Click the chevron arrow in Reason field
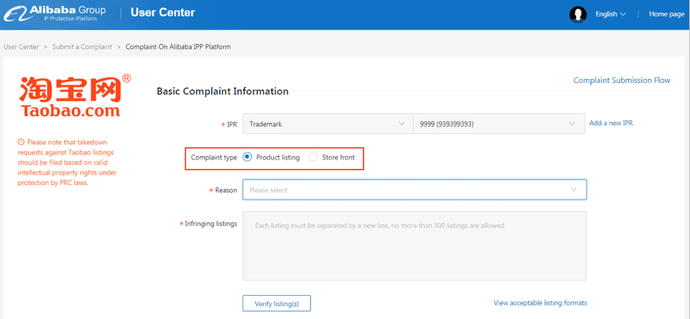This screenshot has height=319, width=690. coord(574,190)
